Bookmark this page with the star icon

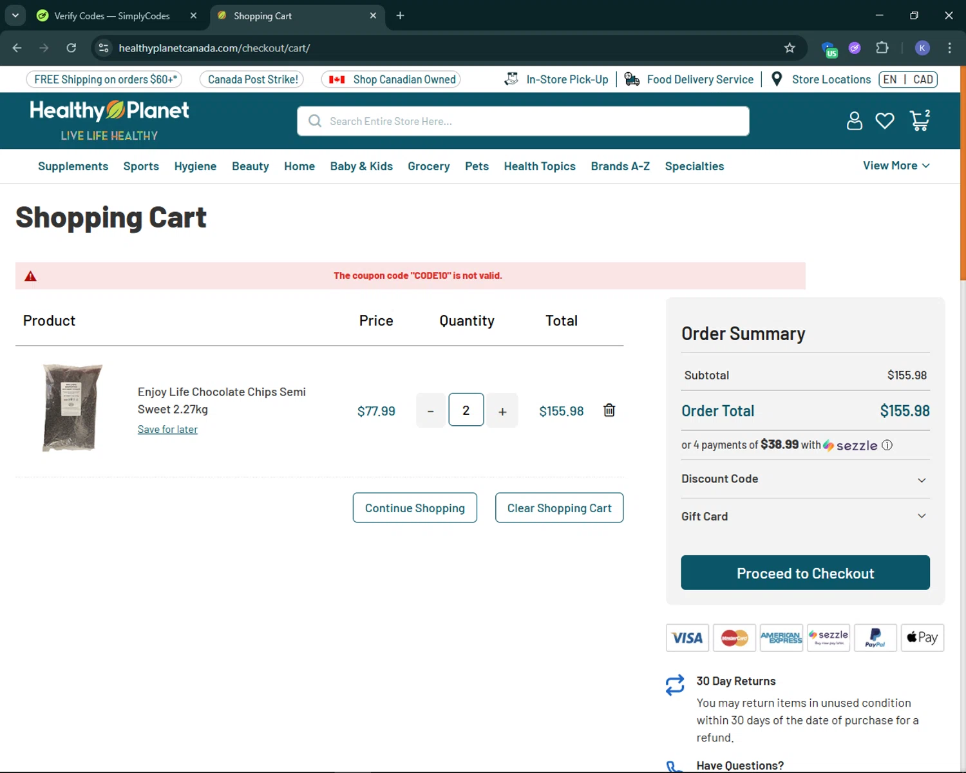(x=790, y=48)
